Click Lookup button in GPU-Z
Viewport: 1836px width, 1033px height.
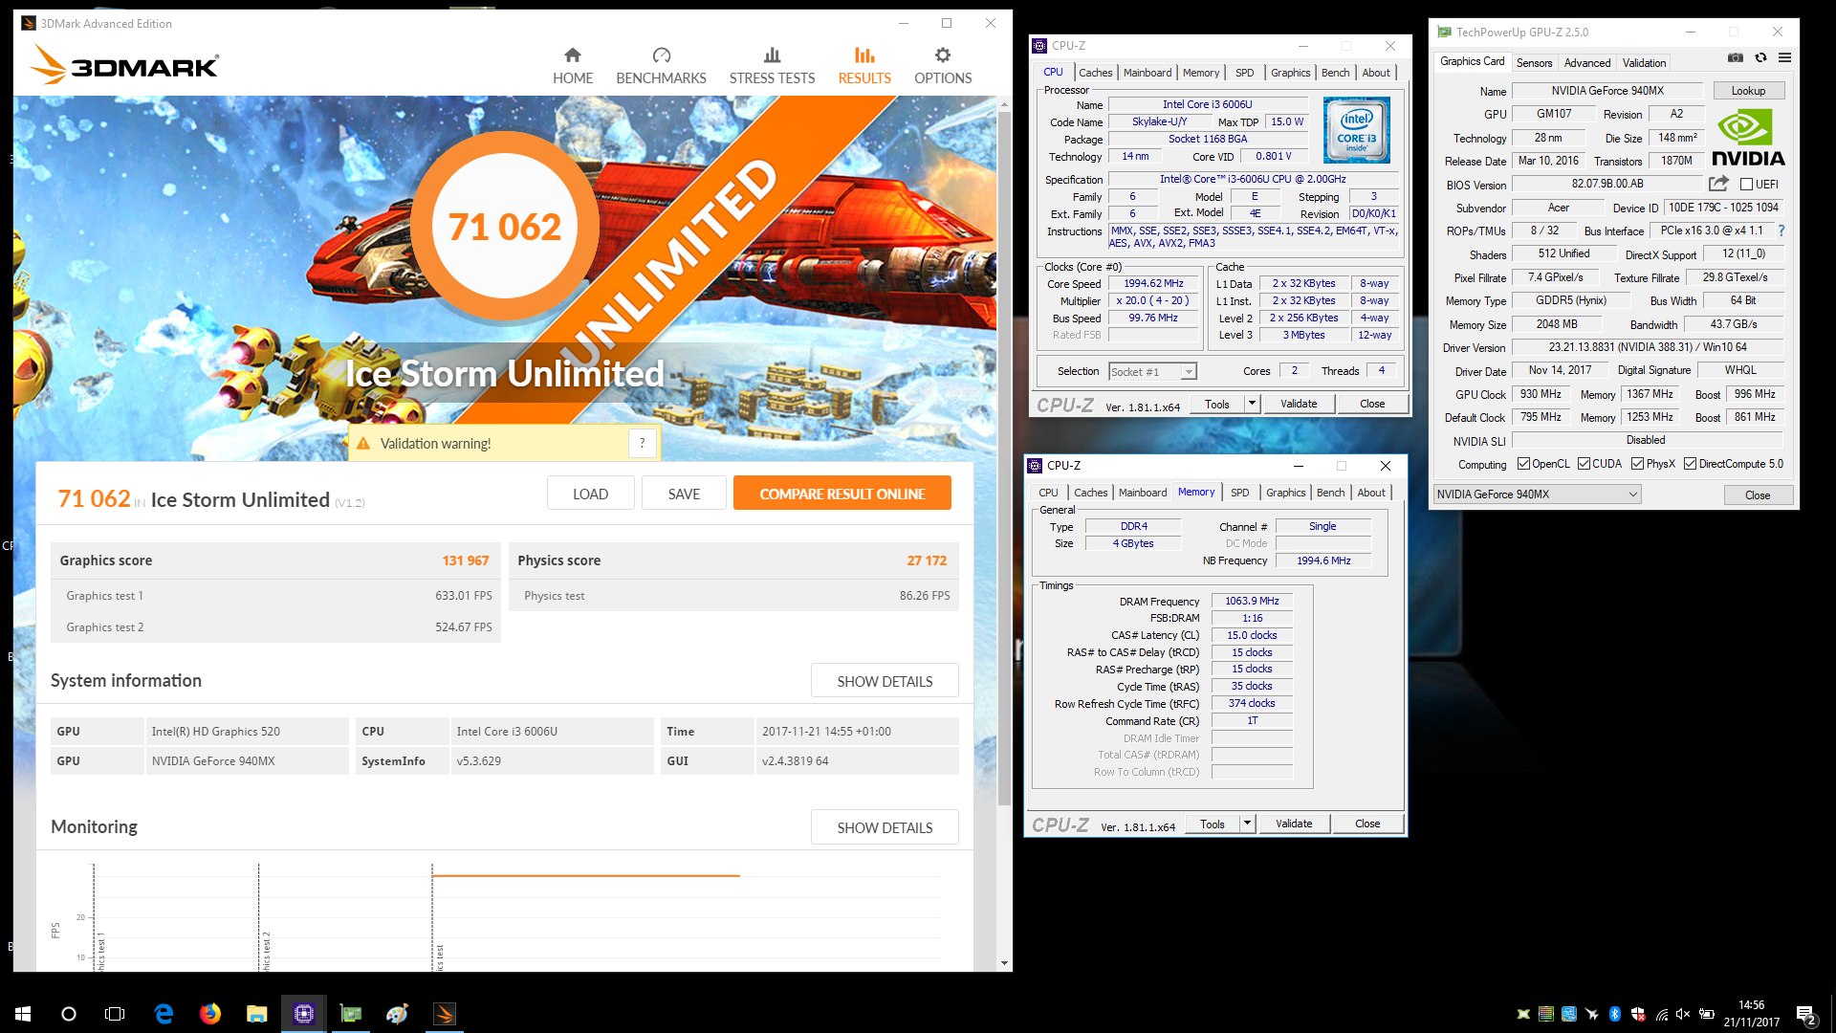pyautogui.click(x=1748, y=91)
